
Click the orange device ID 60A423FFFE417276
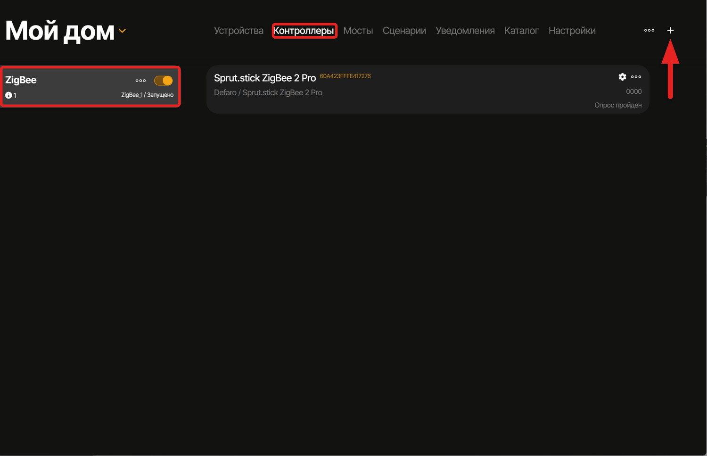(345, 76)
